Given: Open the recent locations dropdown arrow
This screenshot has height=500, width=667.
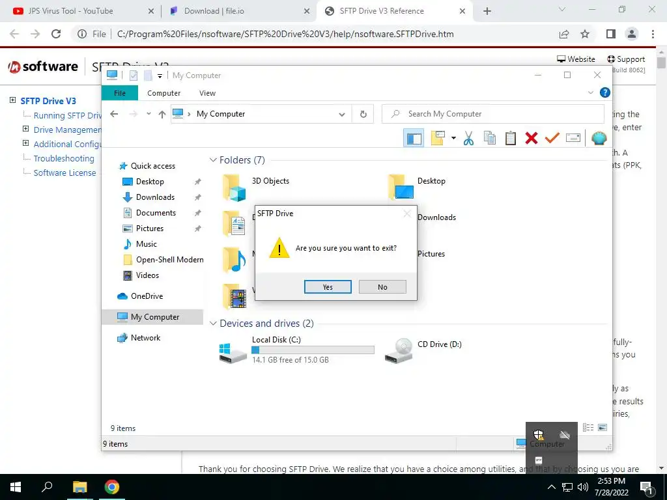Looking at the screenshot, I should point(149,114).
